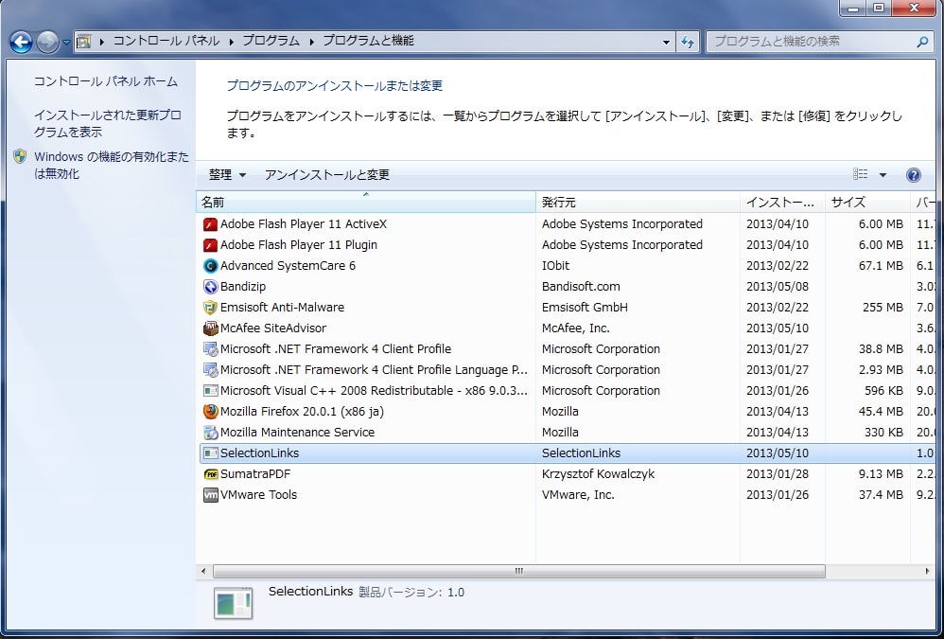The width and height of the screenshot is (944, 639).
Task: Sort by the インストール日 column header
Action: click(782, 203)
